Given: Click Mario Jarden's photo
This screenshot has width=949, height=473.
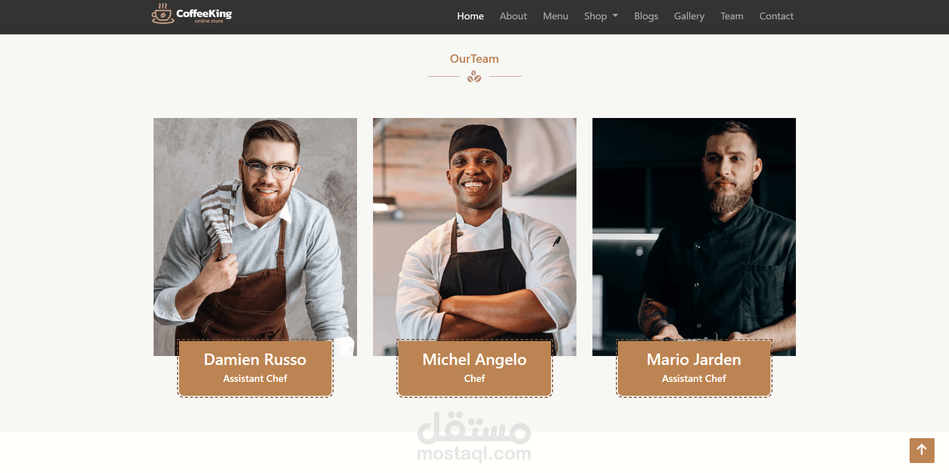Looking at the screenshot, I should click(x=694, y=229).
